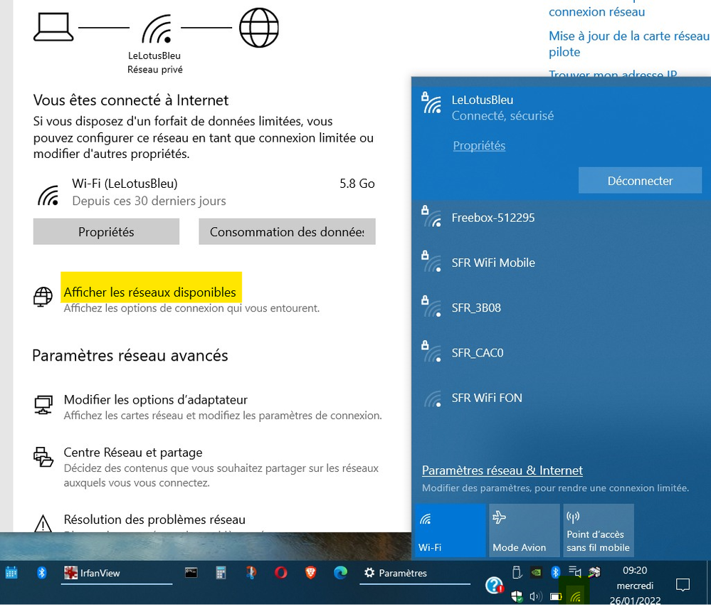Click the printer icon beside Centre Réseau

click(43, 457)
